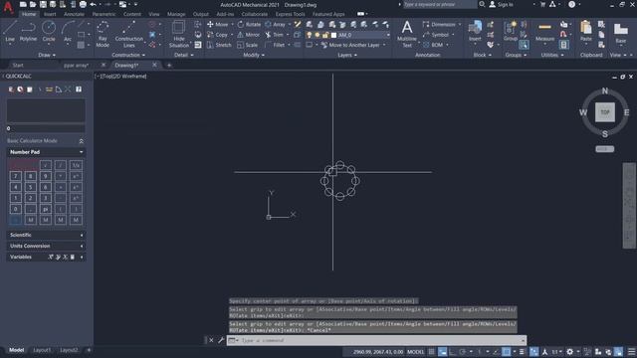Select the Arc tool
Image resolution: width=637 pixels, height=358 pixels.
coord(68,31)
